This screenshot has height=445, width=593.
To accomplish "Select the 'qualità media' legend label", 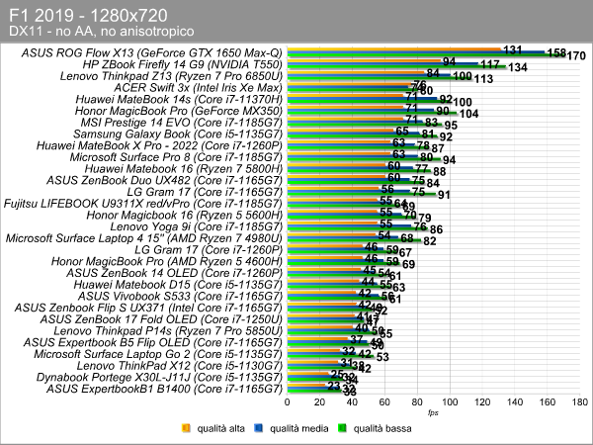I will click(298, 428).
